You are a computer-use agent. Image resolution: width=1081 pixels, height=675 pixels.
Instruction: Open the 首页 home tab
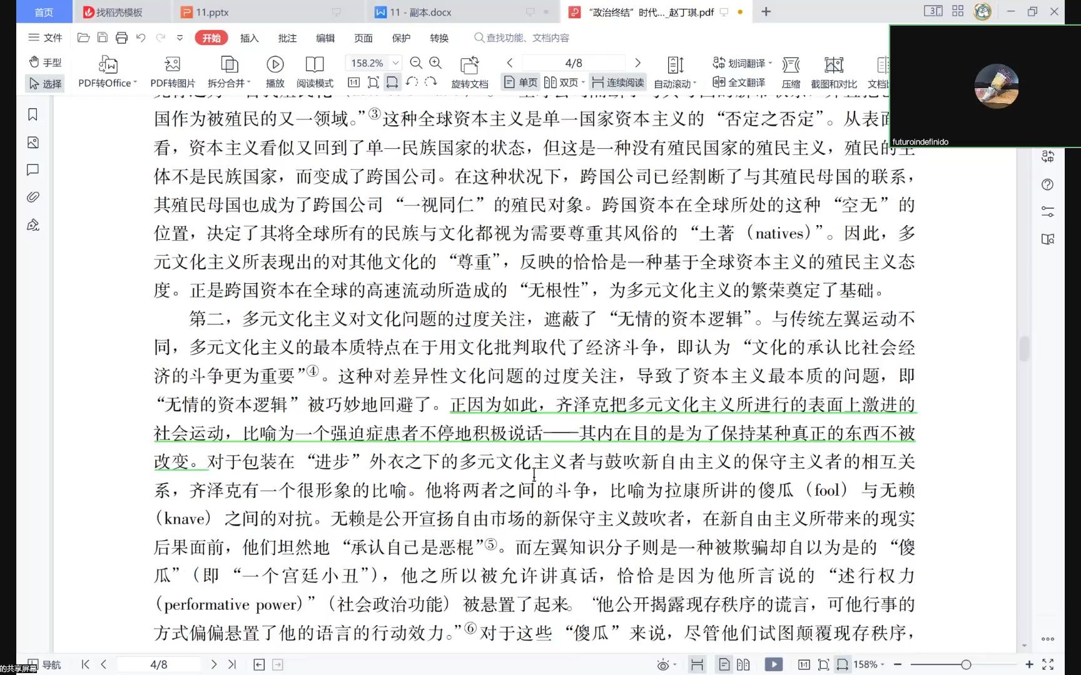click(44, 12)
